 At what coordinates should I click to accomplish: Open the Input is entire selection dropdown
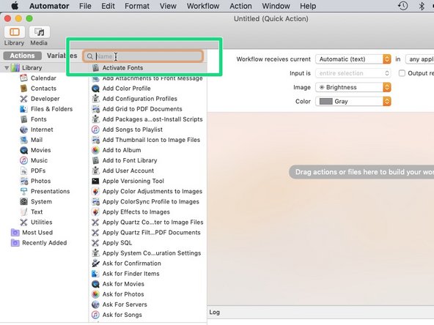tap(353, 73)
